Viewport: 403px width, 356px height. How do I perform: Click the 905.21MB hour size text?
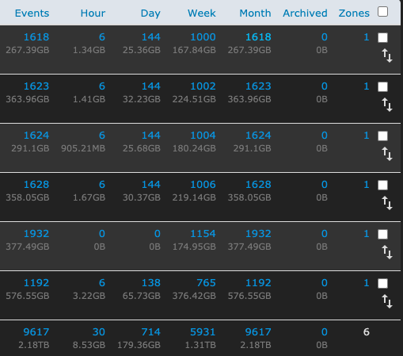[83, 148]
